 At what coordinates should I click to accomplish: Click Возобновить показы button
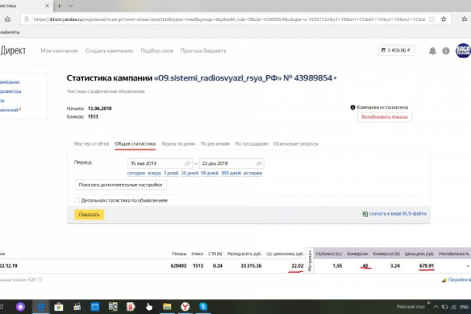click(385, 117)
